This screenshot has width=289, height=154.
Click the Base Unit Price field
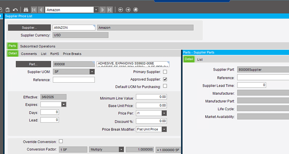(151, 105)
